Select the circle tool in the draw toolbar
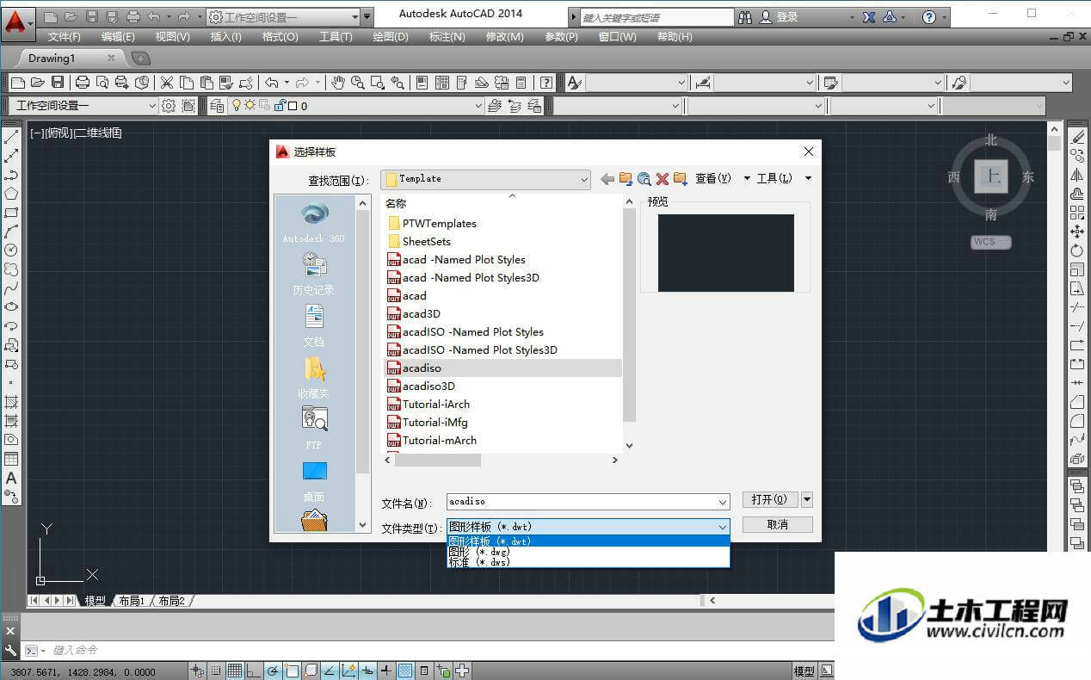1091x680 pixels. [x=11, y=250]
